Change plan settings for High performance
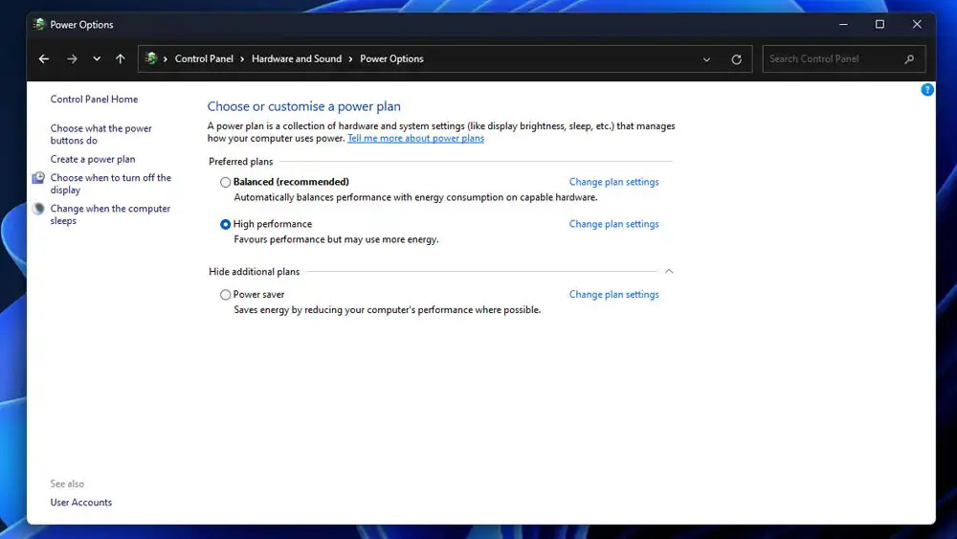Image resolution: width=957 pixels, height=539 pixels. coord(613,224)
